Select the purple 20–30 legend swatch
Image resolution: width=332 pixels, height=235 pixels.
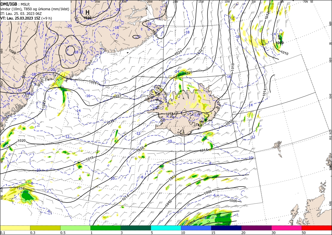(x=256, y=228)
